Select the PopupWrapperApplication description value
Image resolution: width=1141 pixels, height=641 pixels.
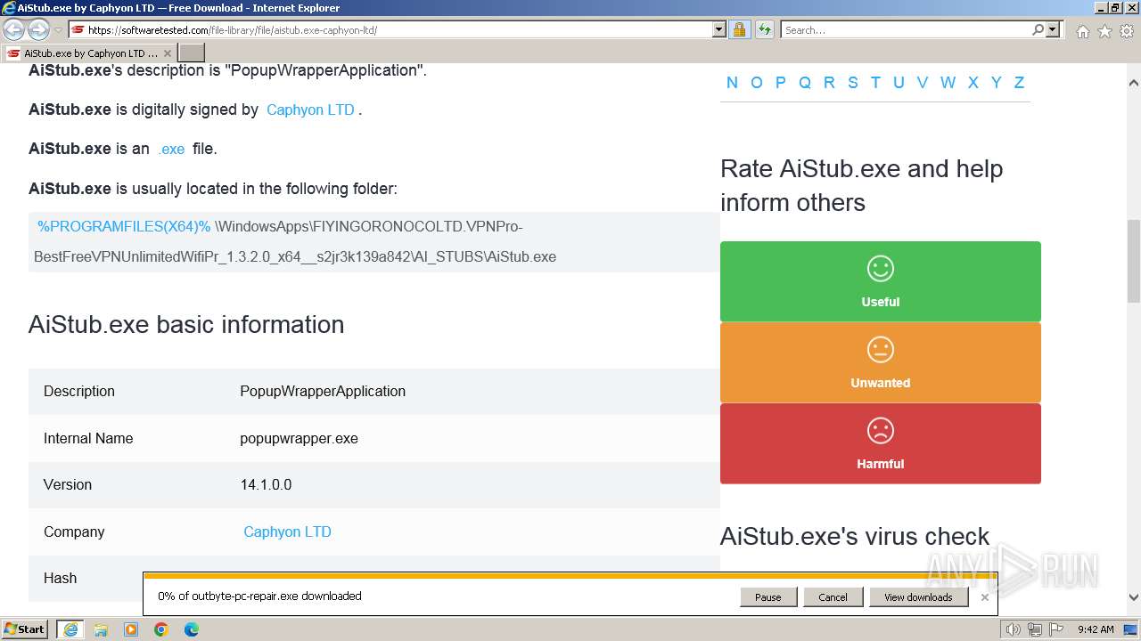click(323, 391)
